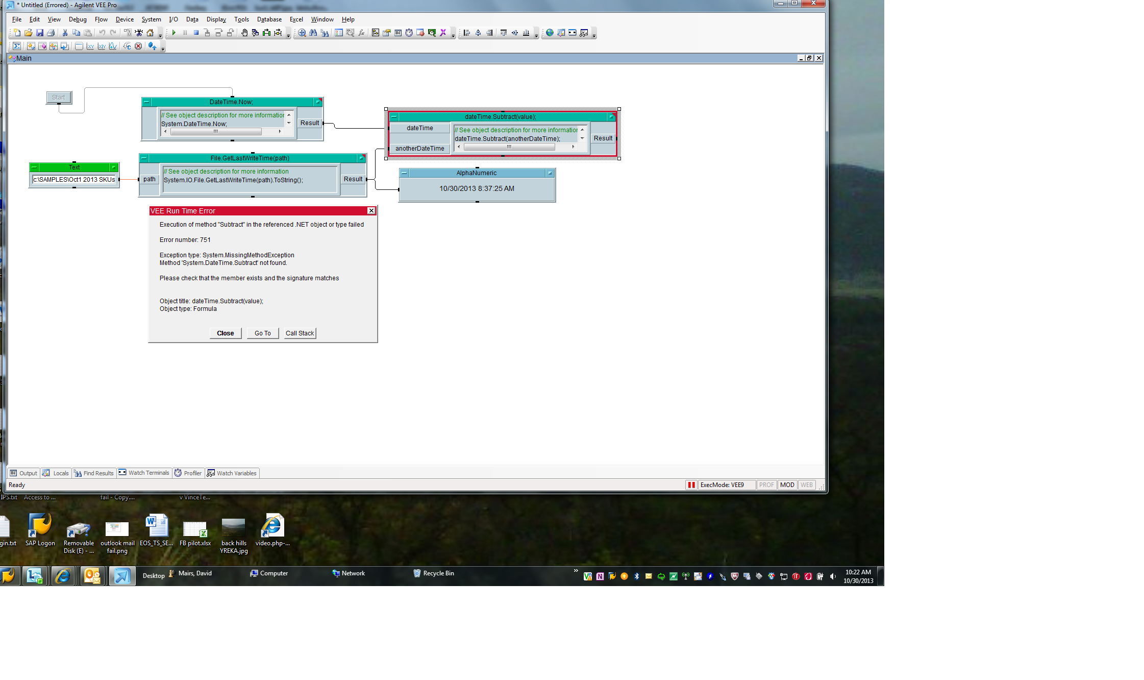Viewport: 1144px width, 680px height.
Task: Click the Stop program toolbar icon
Action: (196, 33)
